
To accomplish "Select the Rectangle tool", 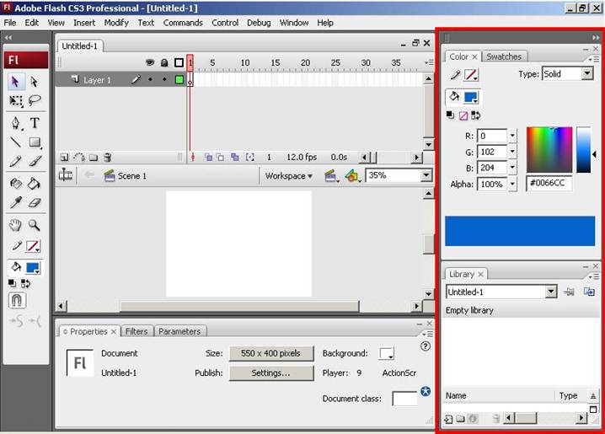I will click(x=35, y=142).
